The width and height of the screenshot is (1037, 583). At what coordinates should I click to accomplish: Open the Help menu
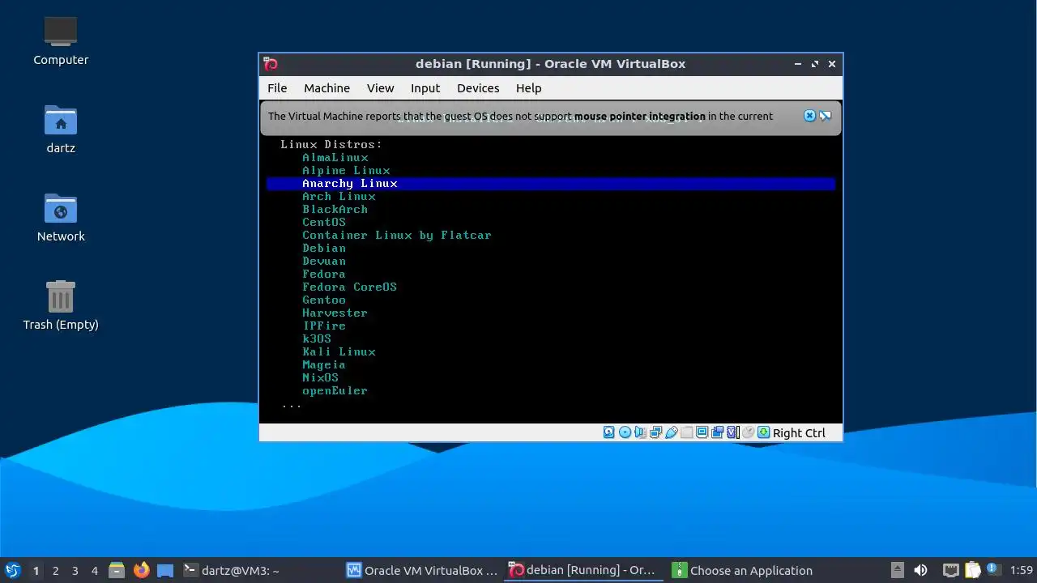click(528, 88)
